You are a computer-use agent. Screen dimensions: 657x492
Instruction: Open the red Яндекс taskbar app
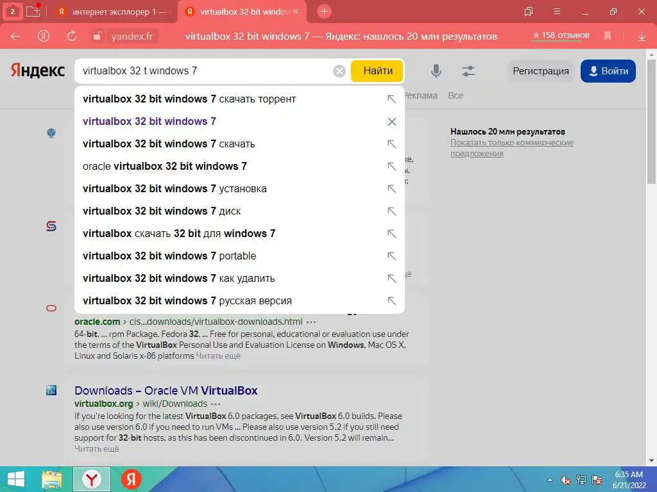131,479
